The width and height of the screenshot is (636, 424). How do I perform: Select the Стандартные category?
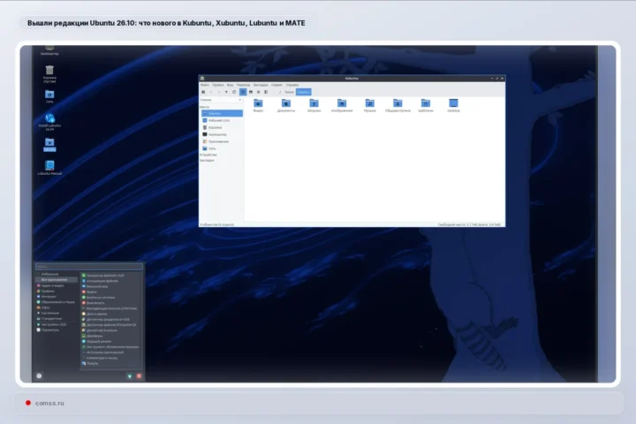point(57,319)
